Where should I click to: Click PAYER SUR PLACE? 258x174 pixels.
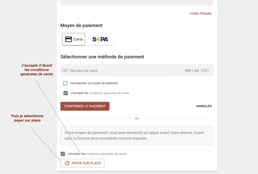click(x=82, y=163)
